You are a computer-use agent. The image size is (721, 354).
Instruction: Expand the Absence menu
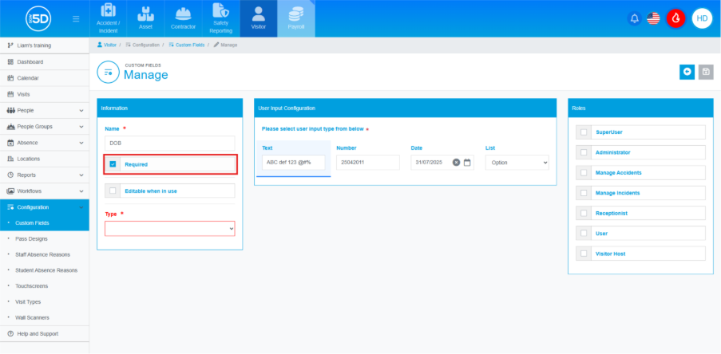click(45, 143)
